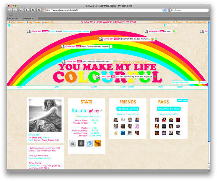Viewport: 217px width, 181px height.
Task: Reload the page with refresh icon
Action: click(39, 10)
